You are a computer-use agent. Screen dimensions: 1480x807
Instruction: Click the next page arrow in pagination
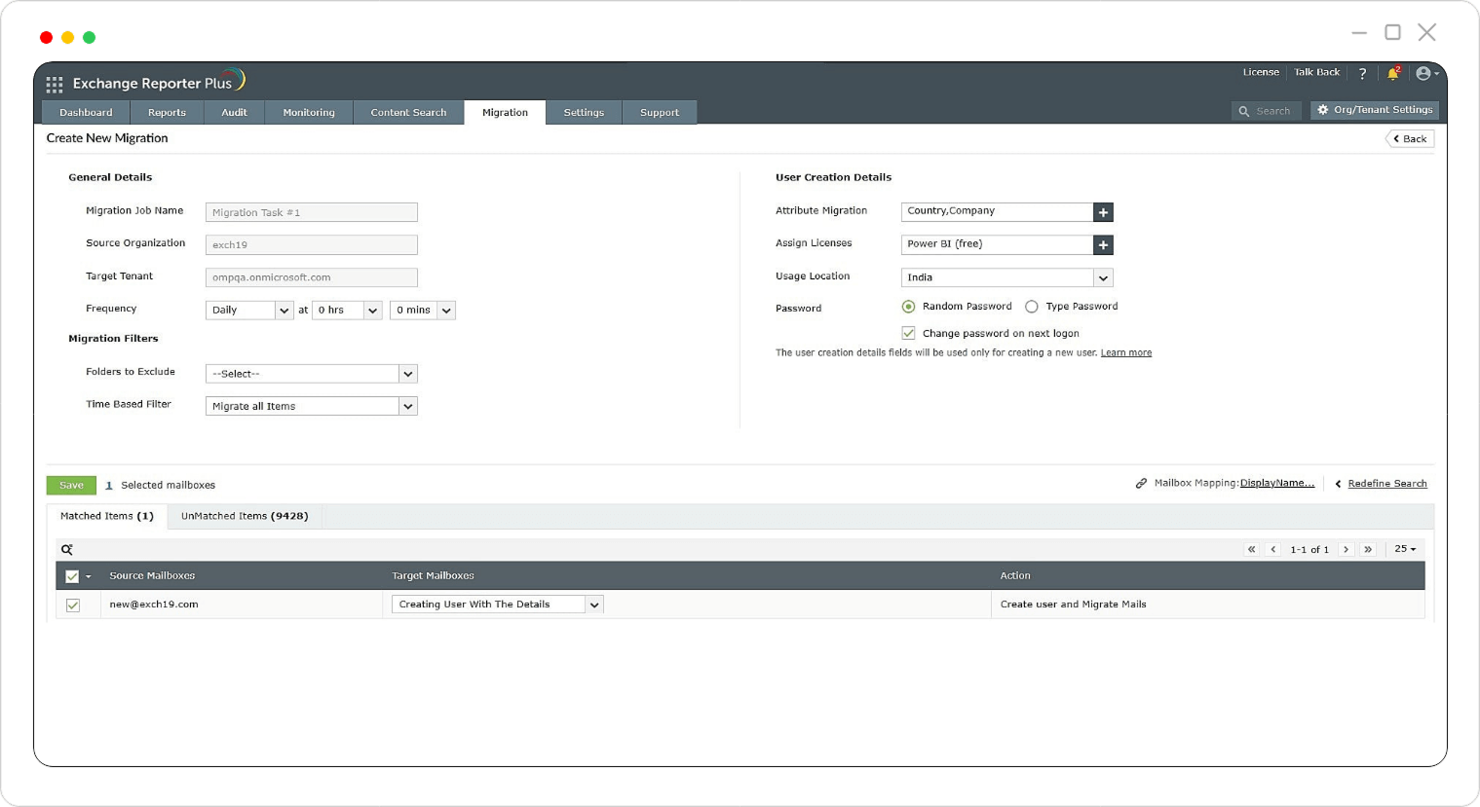coord(1347,550)
